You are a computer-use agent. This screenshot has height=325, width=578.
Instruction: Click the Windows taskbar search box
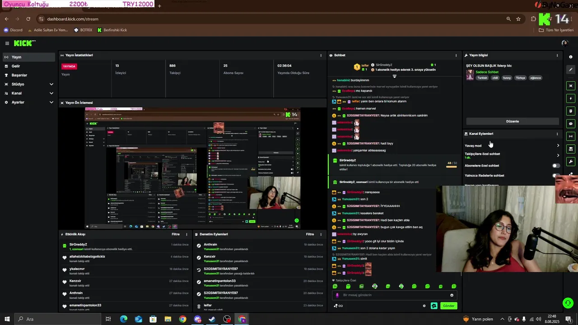pos(57,319)
